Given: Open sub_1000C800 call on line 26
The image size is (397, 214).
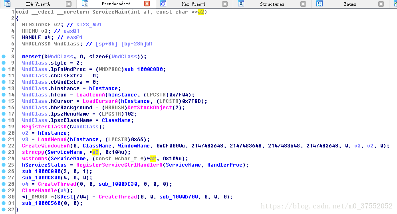Looking at the screenshot, I should pos(41,171).
